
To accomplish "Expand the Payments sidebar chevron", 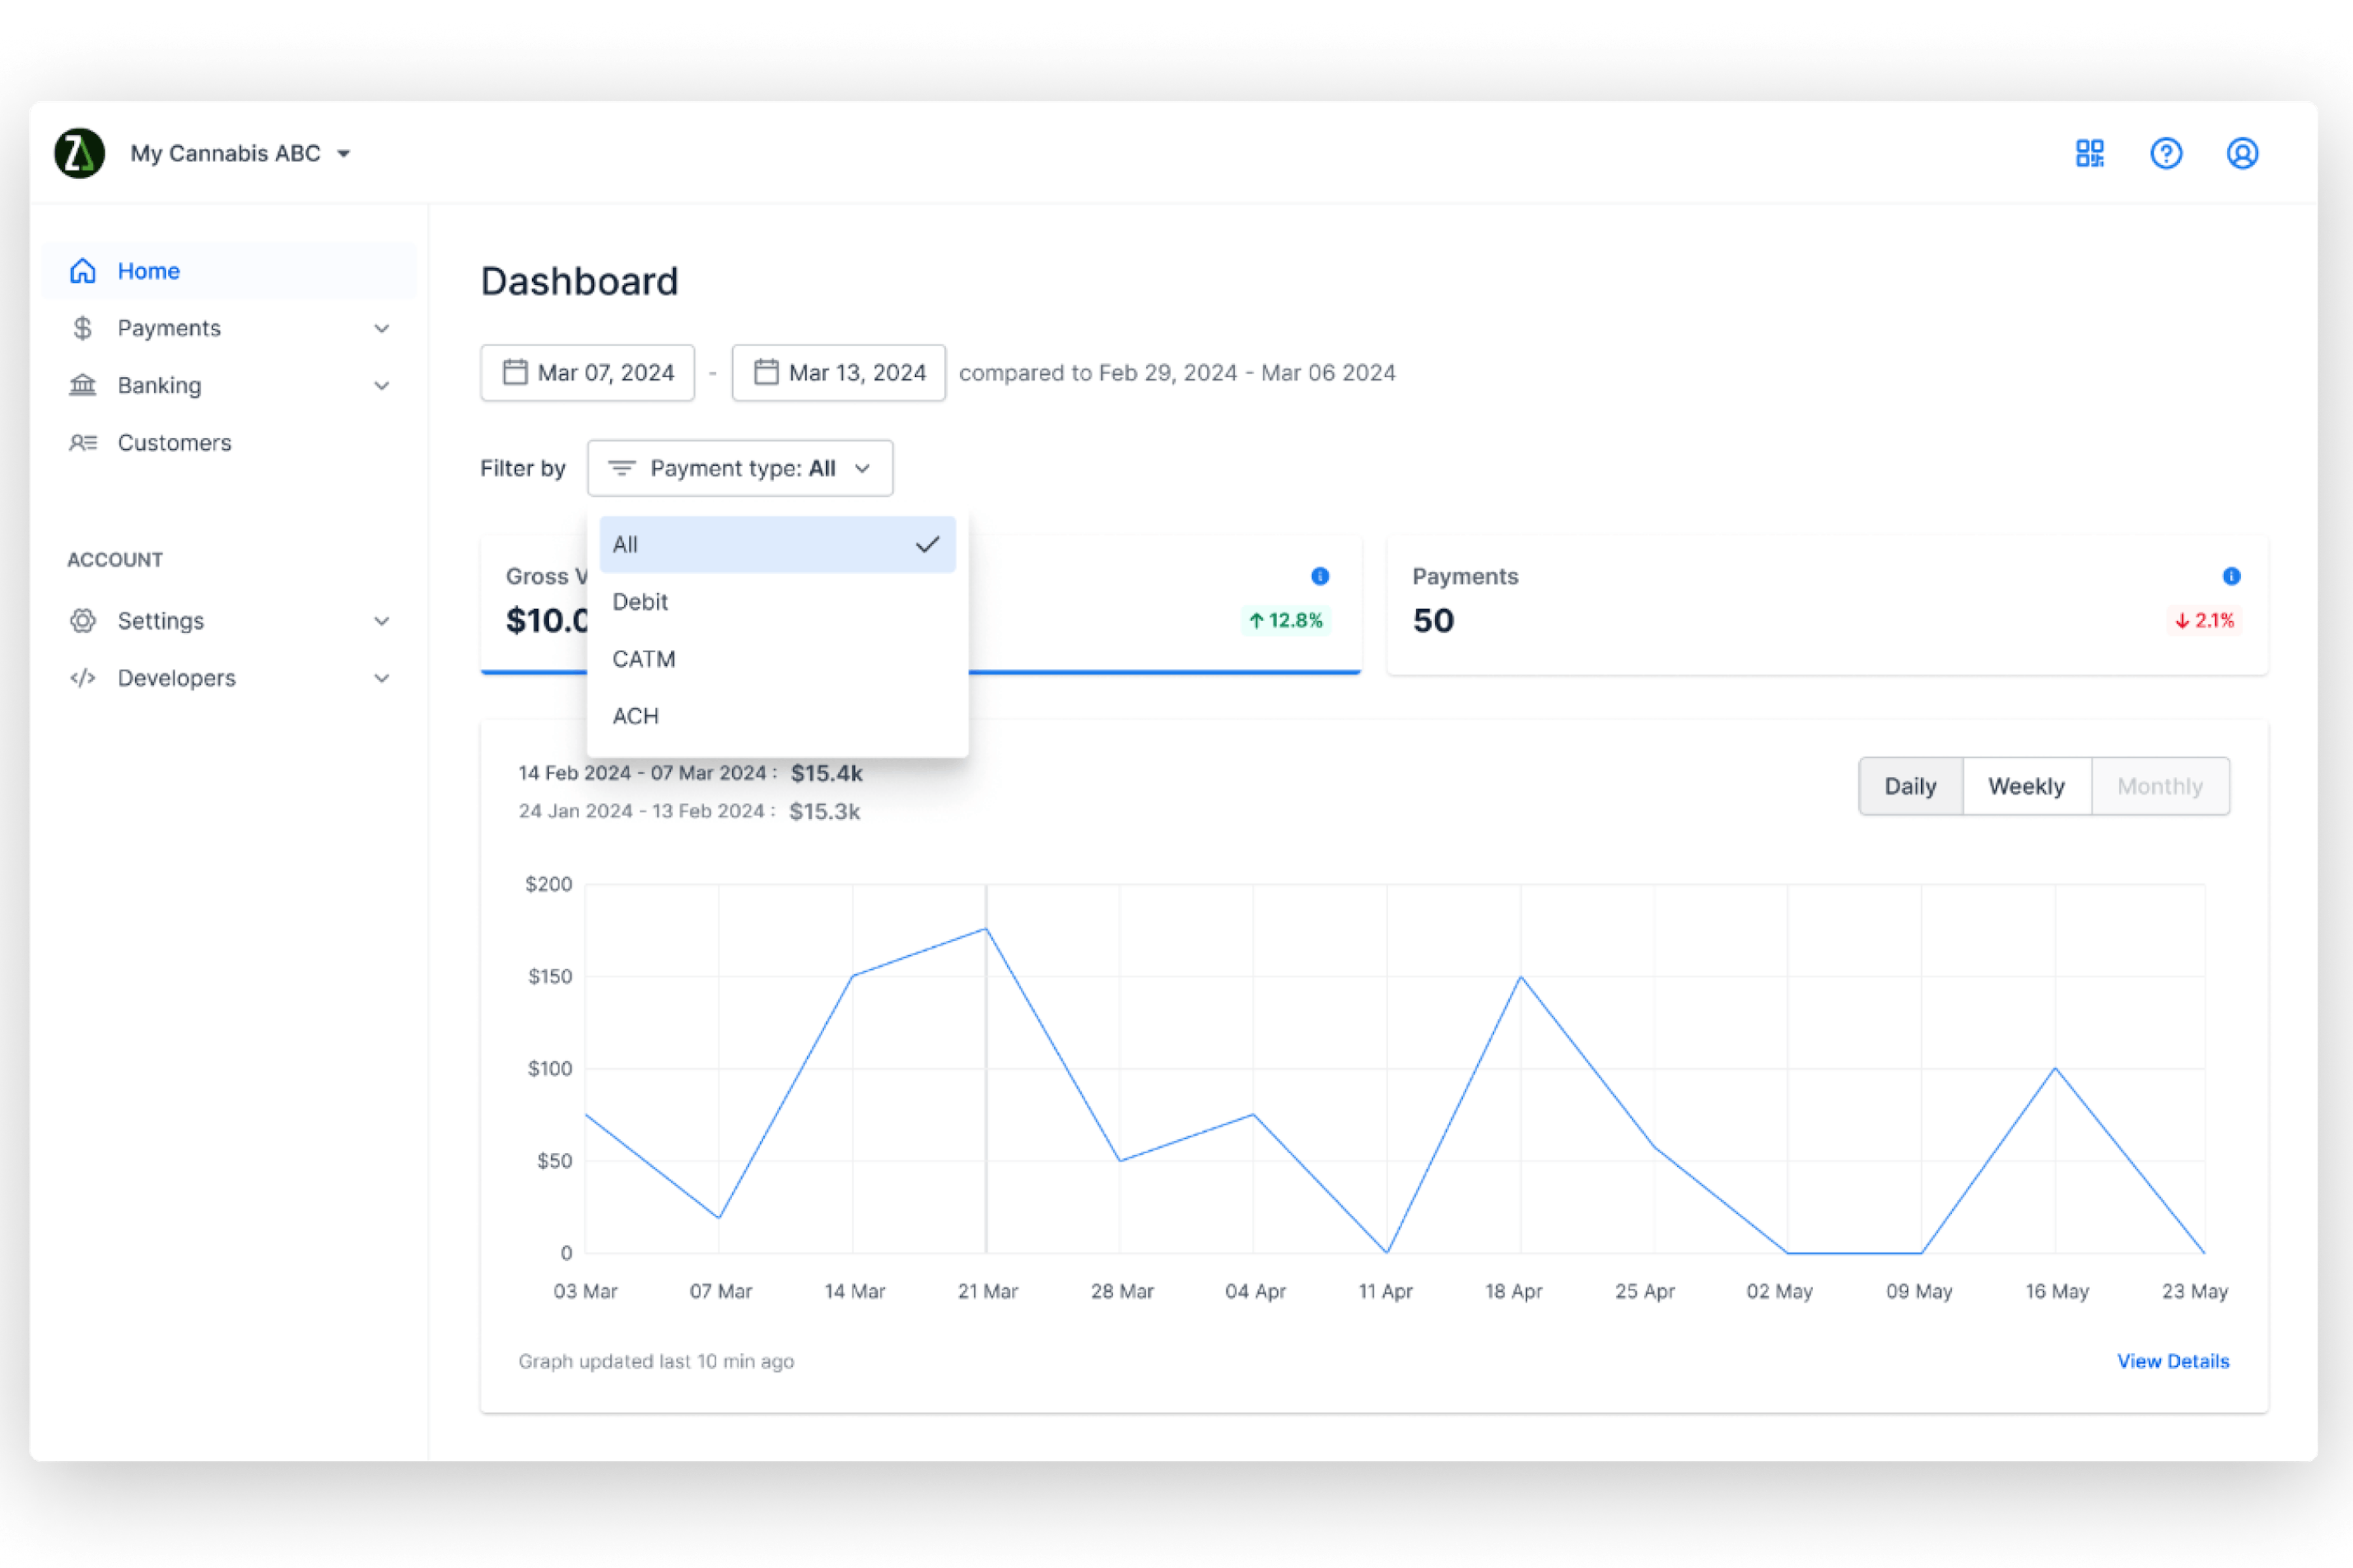I will tap(381, 328).
